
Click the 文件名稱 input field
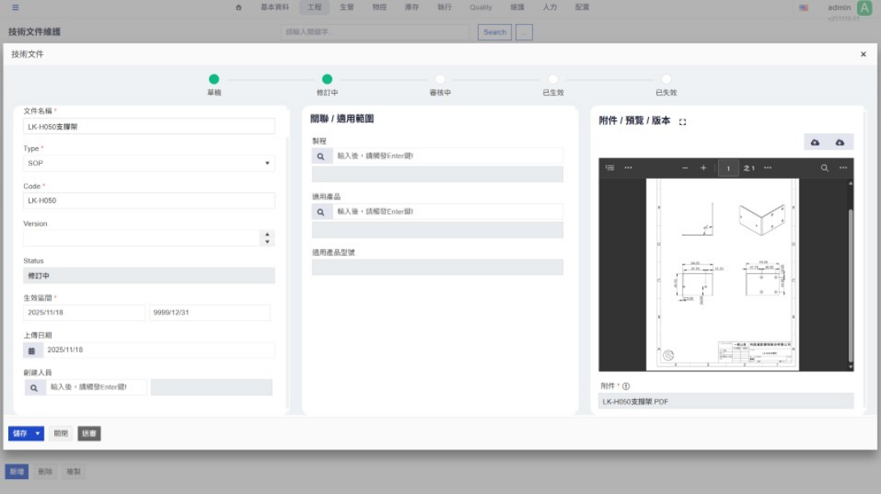[149, 127]
